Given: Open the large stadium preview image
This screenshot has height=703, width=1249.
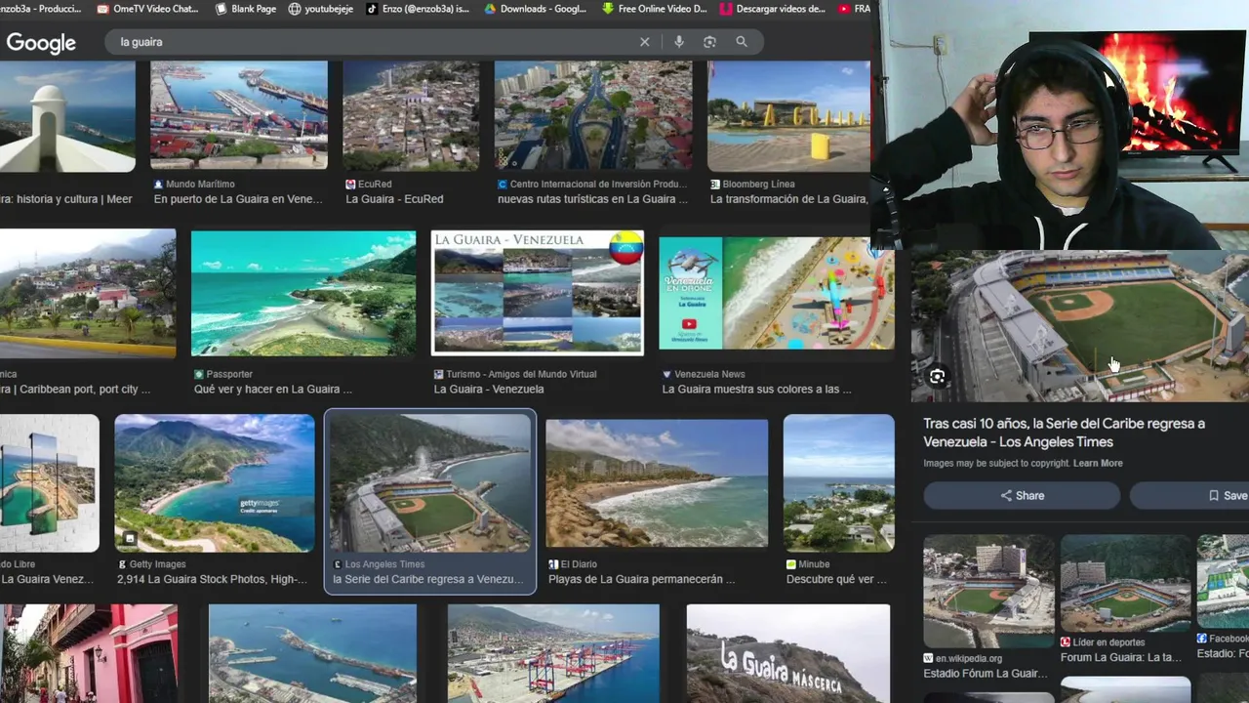Looking at the screenshot, I should pyautogui.click(x=1079, y=326).
